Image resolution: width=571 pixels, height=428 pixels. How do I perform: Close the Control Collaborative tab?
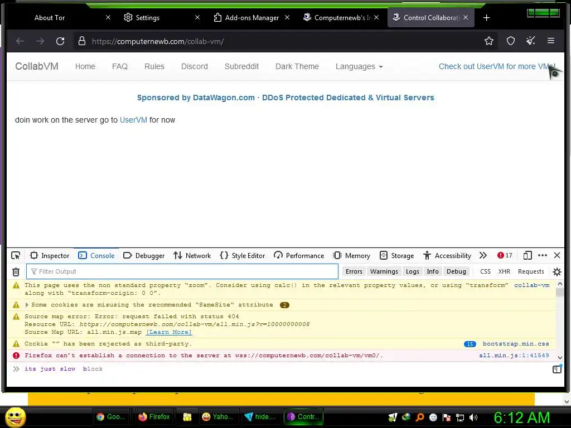tap(466, 17)
